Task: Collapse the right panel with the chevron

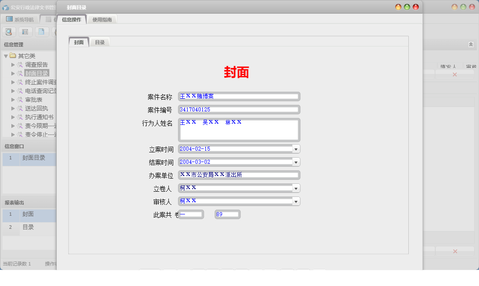Action: click(x=470, y=44)
